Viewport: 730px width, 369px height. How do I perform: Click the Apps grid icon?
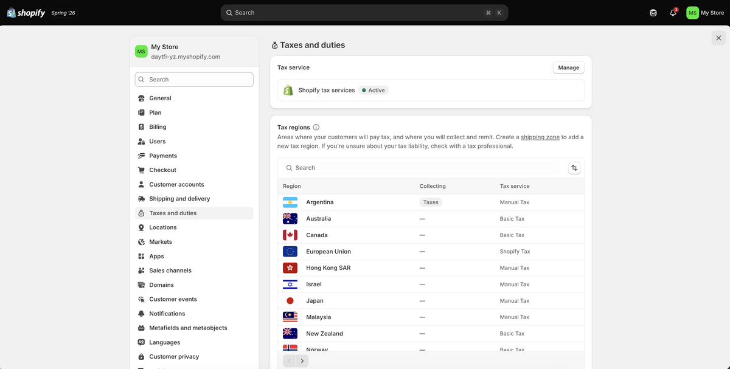coord(141,257)
